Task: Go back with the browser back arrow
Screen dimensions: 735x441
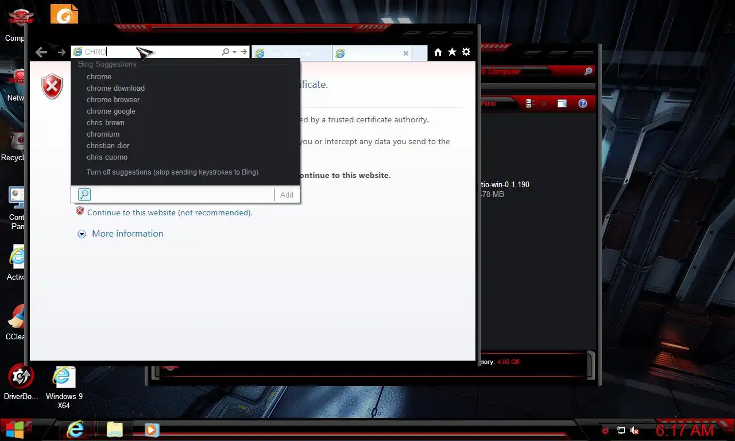Action: coord(41,52)
